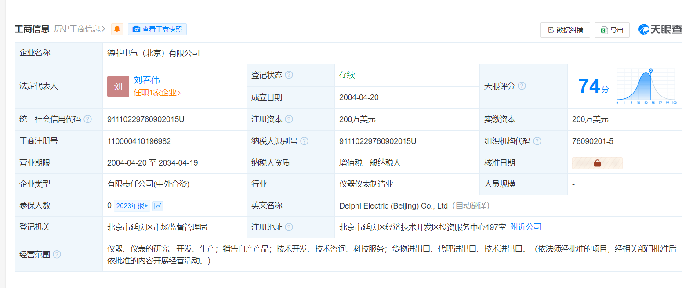Click the orange notification bell icon
682x288 pixels.
click(117, 29)
